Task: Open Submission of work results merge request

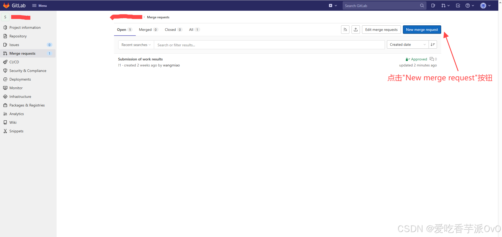Action: pos(140,59)
